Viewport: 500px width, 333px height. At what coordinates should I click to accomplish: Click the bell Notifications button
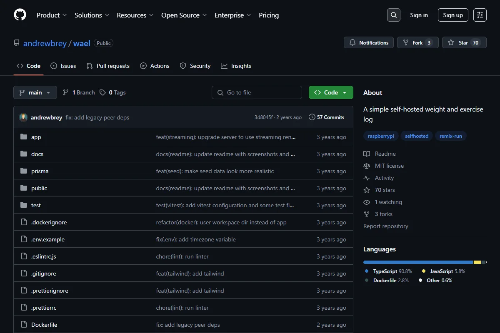[369, 42]
